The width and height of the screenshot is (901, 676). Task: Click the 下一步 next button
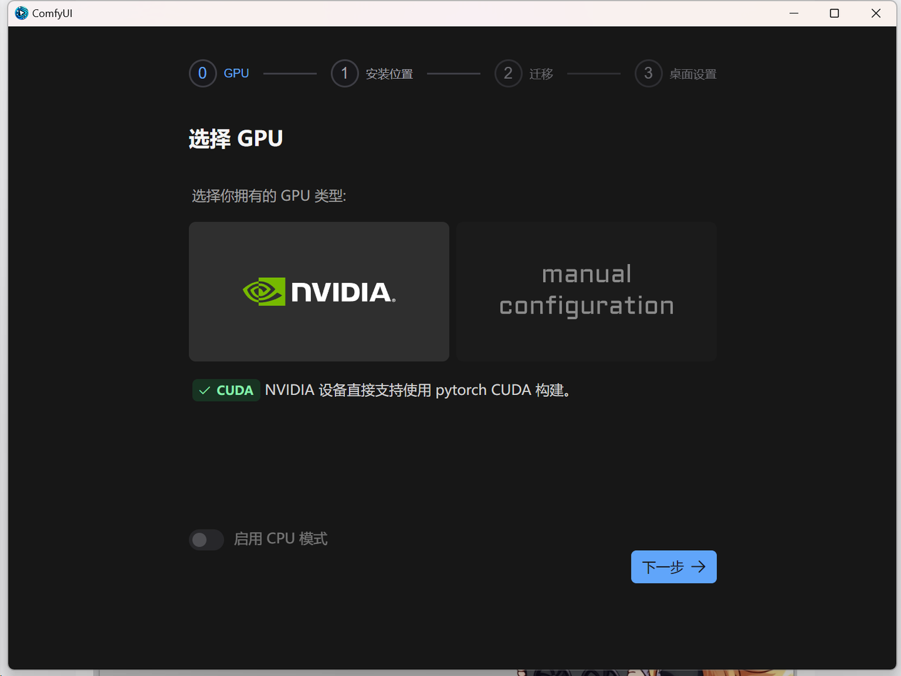pos(674,567)
